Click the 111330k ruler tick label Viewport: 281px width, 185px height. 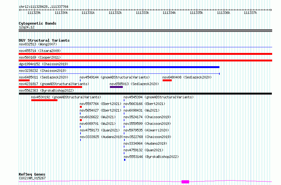(61, 13)
